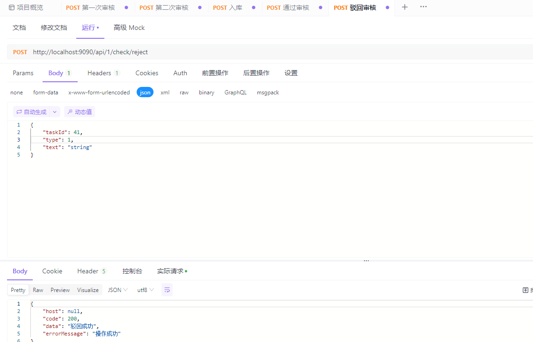This screenshot has width=533, height=342.
Task: Select the form-data body type
Action: coord(45,92)
